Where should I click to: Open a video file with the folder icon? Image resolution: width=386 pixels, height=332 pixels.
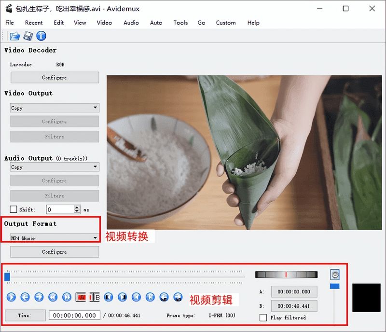[x=15, y=36]
